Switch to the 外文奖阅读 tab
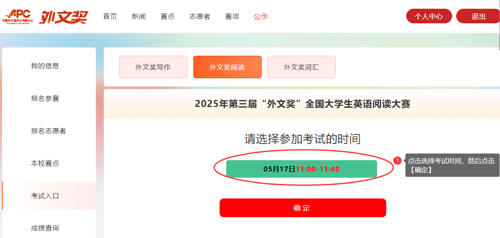Screen dimensions: 500x238 coord(227,67)
